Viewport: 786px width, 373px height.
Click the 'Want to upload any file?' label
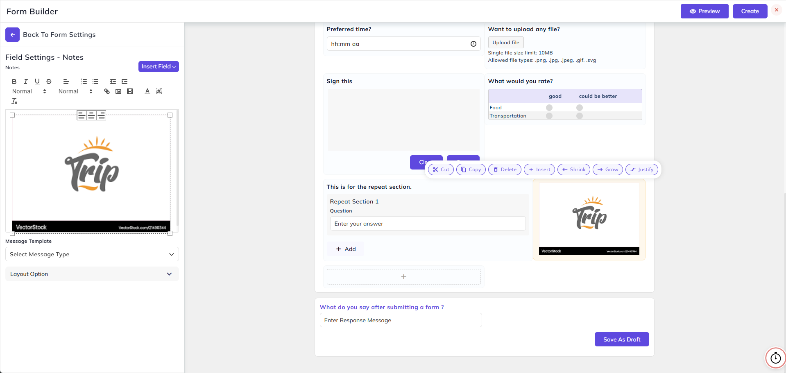point(524,29)
